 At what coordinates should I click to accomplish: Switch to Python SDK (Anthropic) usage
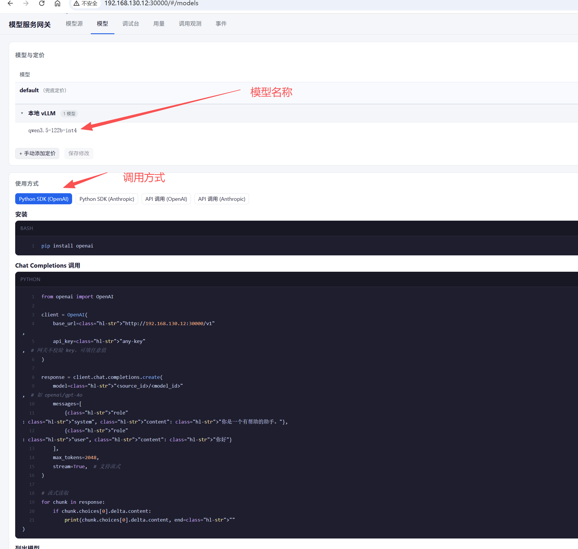107,199
